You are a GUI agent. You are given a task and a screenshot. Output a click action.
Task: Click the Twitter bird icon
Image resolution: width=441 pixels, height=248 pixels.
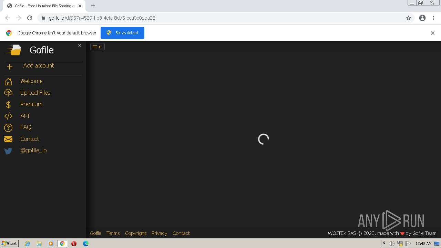point(8,151)
